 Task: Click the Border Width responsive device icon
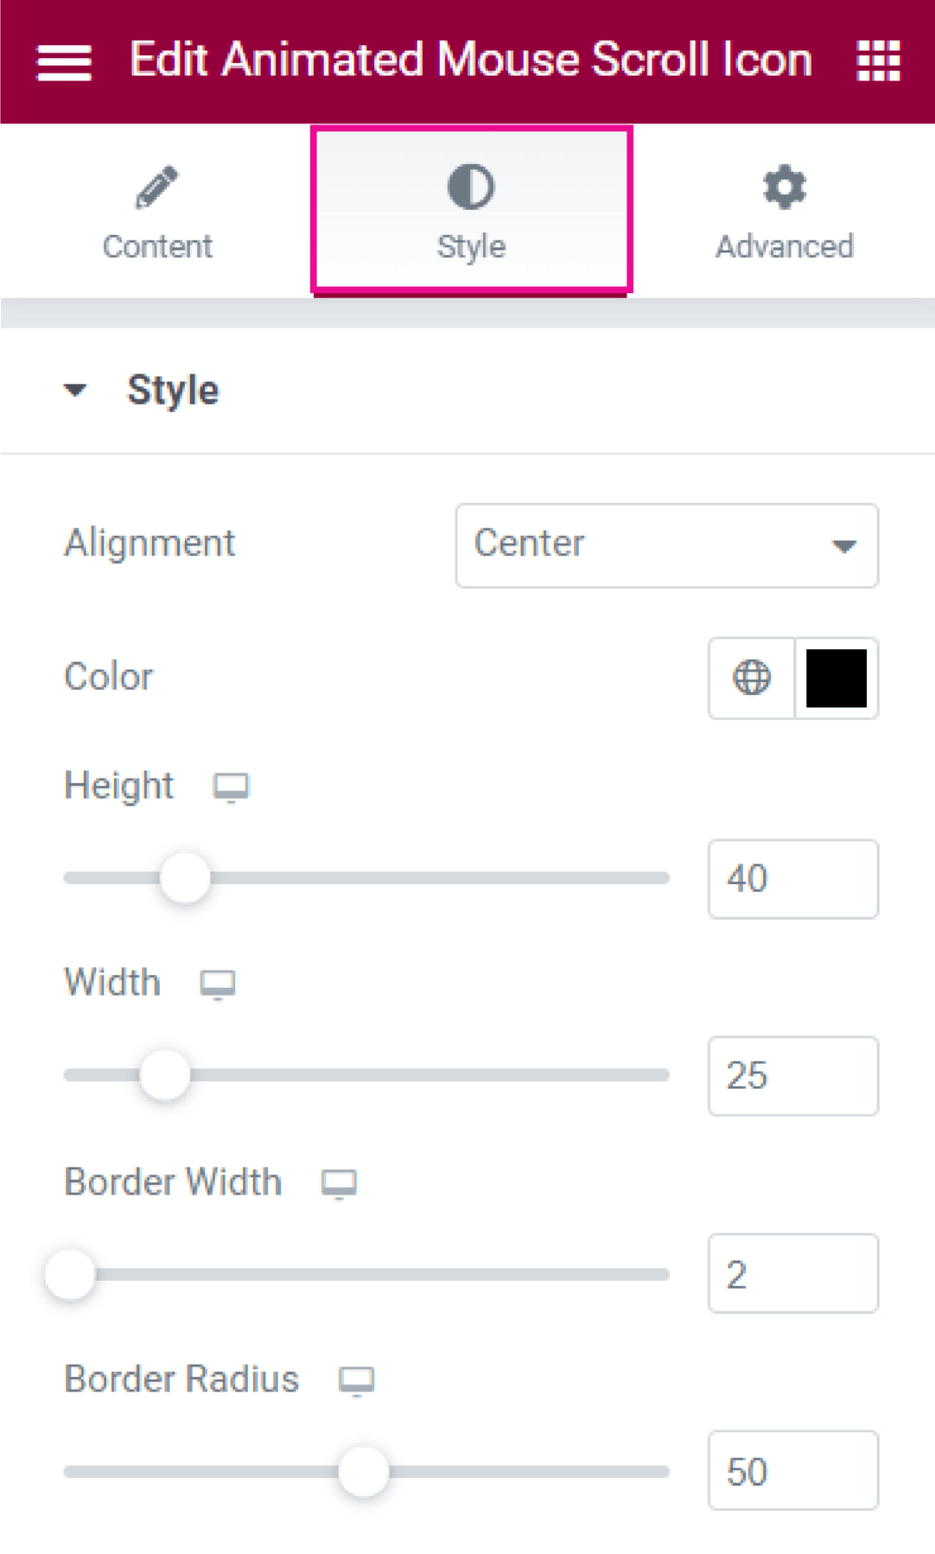click(x=339, y=1183)
